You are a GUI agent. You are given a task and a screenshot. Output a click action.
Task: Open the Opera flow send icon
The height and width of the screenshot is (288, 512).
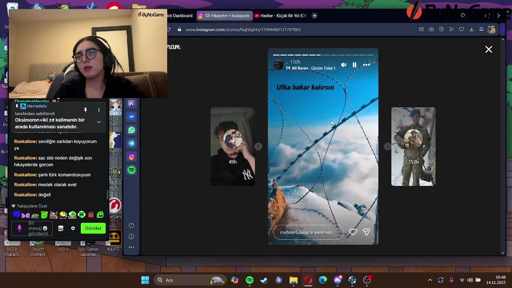[x=451, y=29]
